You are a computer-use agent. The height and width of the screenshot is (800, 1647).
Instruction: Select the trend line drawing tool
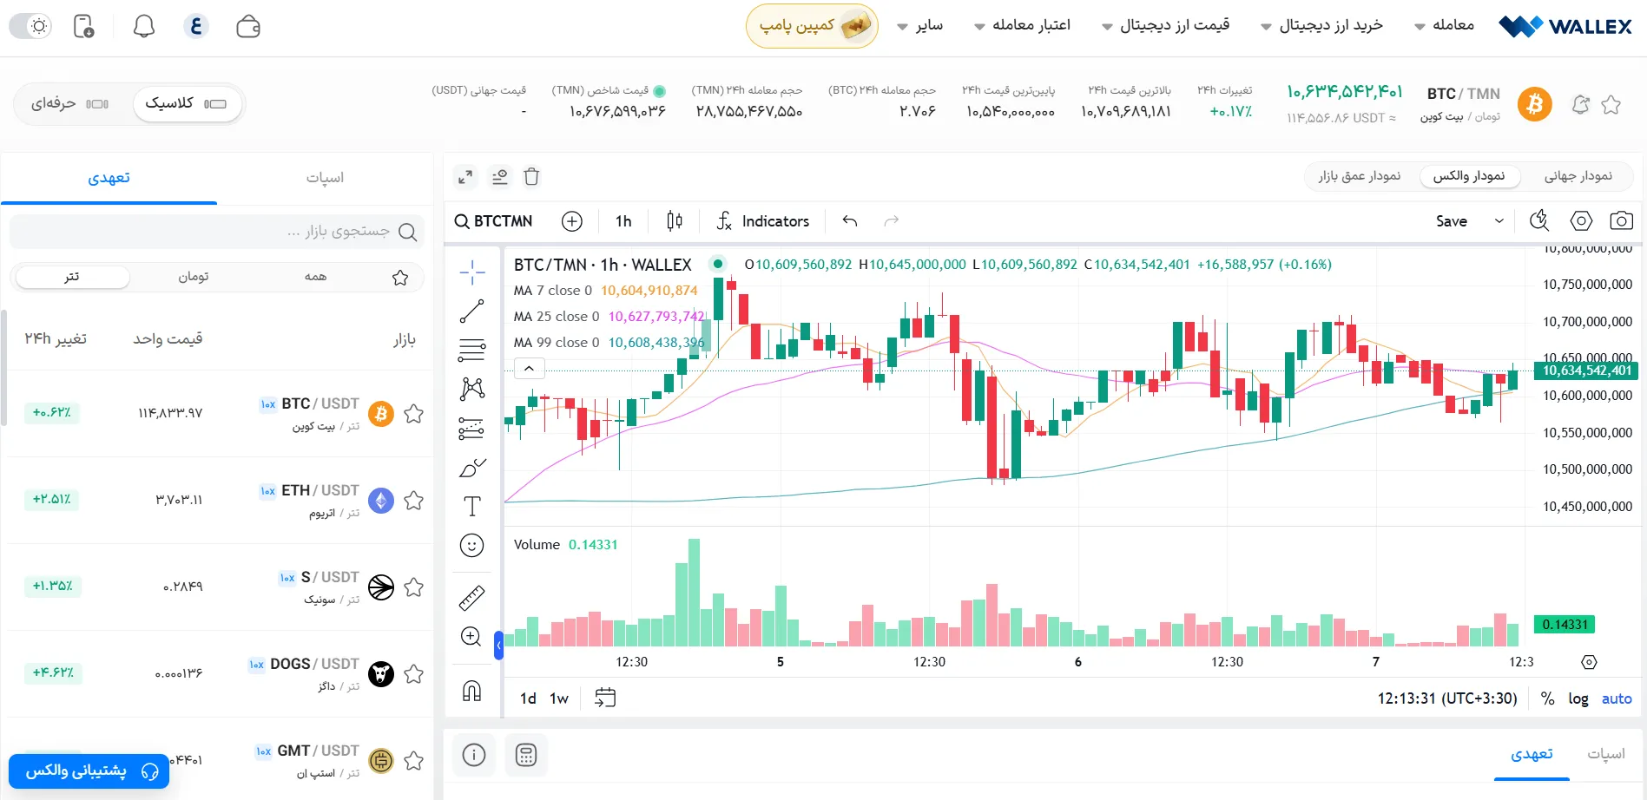(471, 311)
